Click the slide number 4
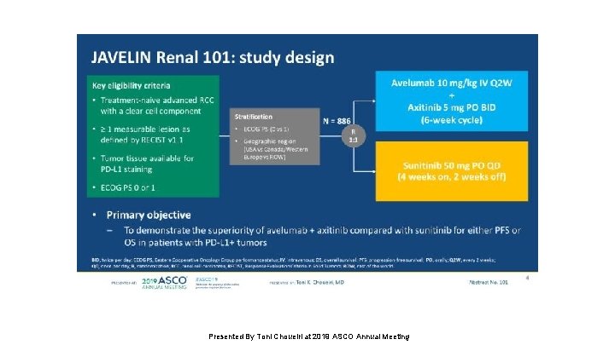Image resolution: width=615 pixels, height=345 pixels. (x=527, y=278)
